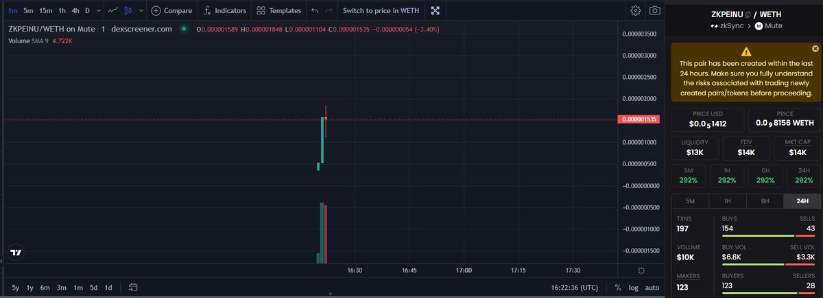Screen dimensions: 823x298
Task: Select the 4h timeframe interval
Action: pyautogui.click(x=75, y=11)
